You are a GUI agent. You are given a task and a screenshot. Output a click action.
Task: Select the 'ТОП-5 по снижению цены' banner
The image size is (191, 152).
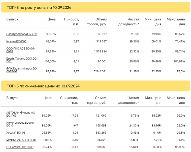95,86
